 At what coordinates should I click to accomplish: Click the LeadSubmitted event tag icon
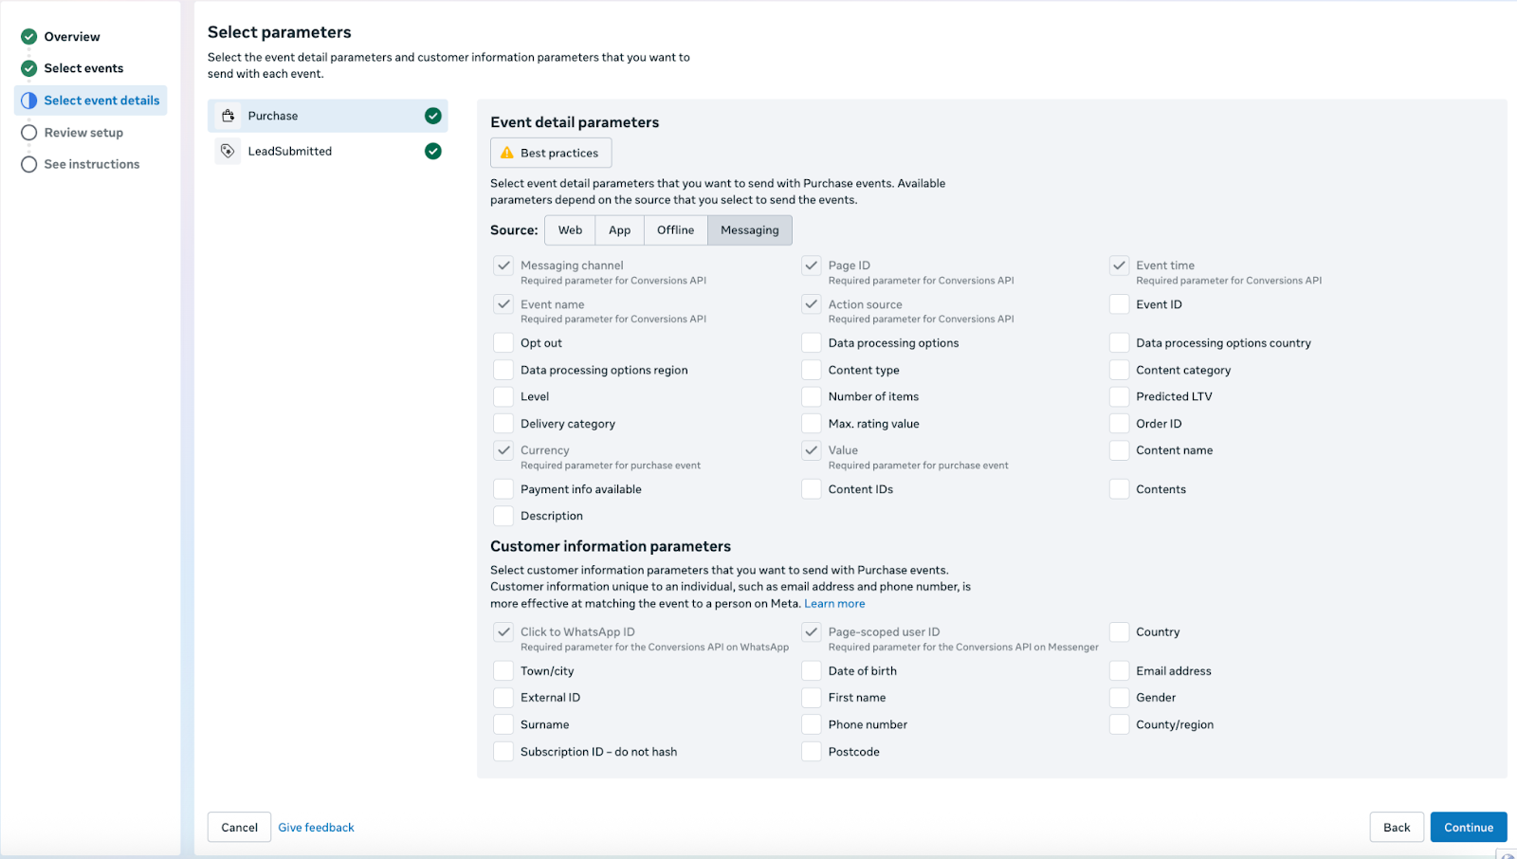[x=228, y=151]
